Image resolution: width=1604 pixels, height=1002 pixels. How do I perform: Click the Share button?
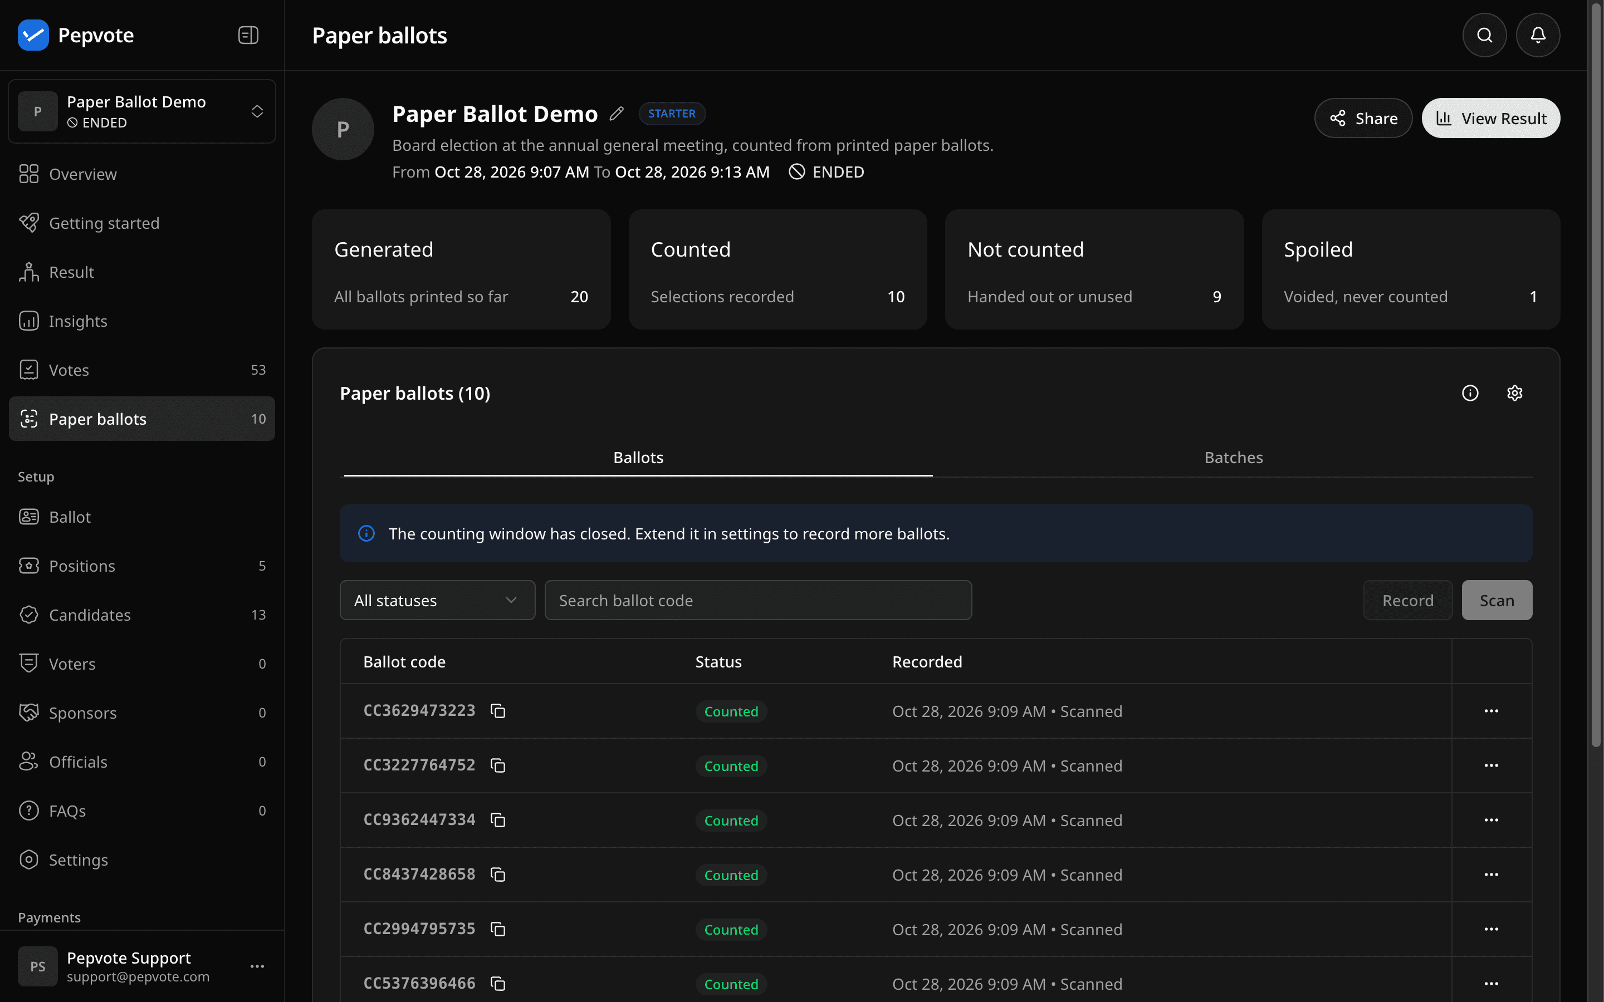[x=1363, y=118]
